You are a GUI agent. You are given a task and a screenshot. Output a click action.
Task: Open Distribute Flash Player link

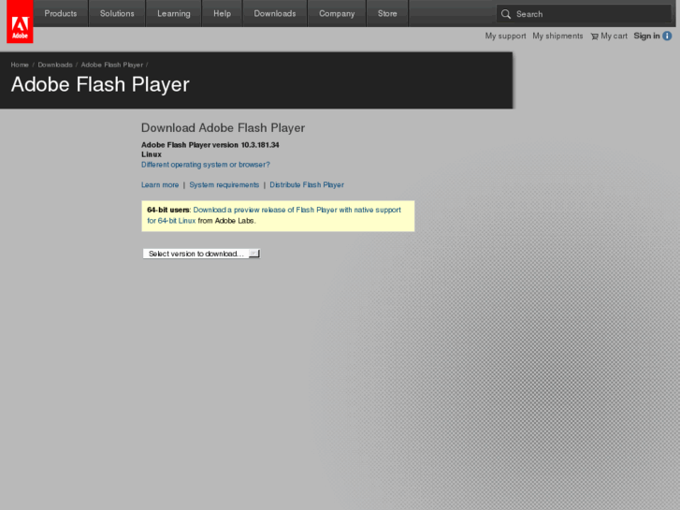(x=307, y=185)
